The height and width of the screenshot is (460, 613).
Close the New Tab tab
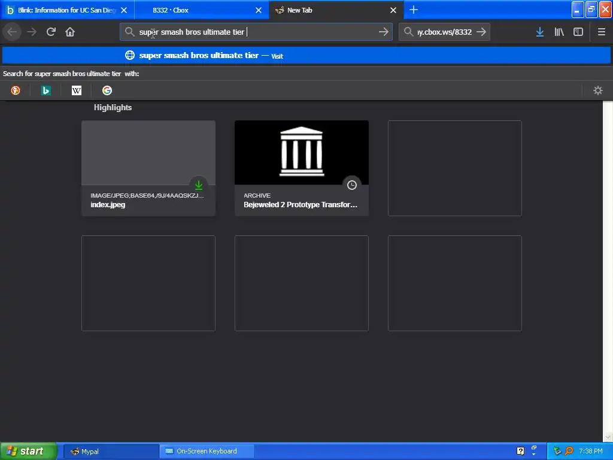(x=393, y=10)
